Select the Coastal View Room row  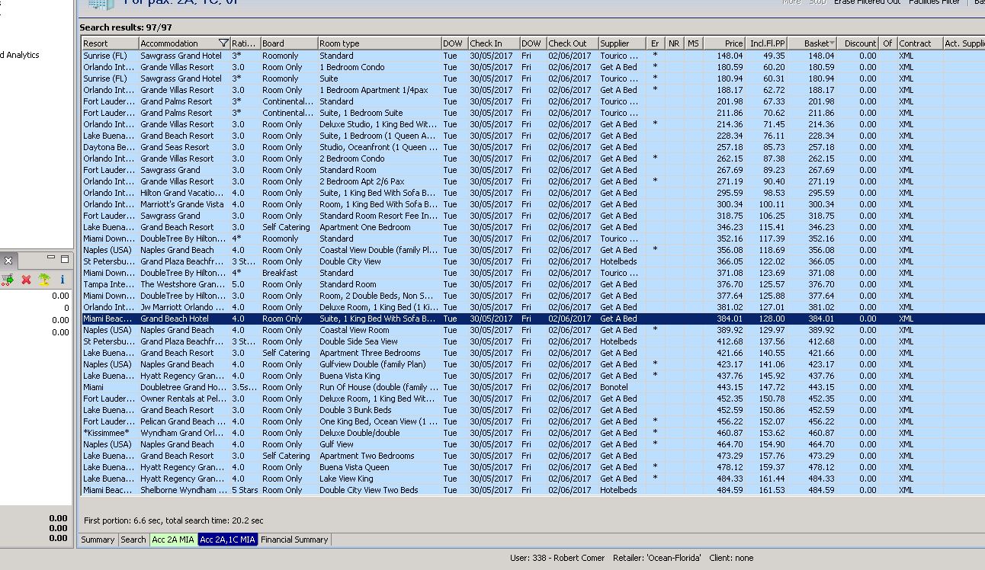pos(533,330)
